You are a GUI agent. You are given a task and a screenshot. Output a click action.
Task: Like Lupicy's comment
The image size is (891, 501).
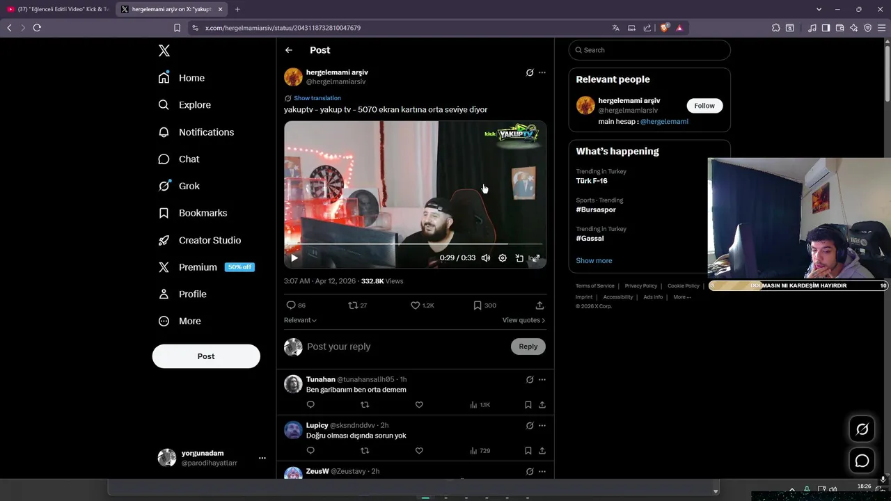tap(419, 451)
